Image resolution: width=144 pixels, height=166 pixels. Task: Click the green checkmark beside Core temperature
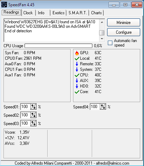77,92
